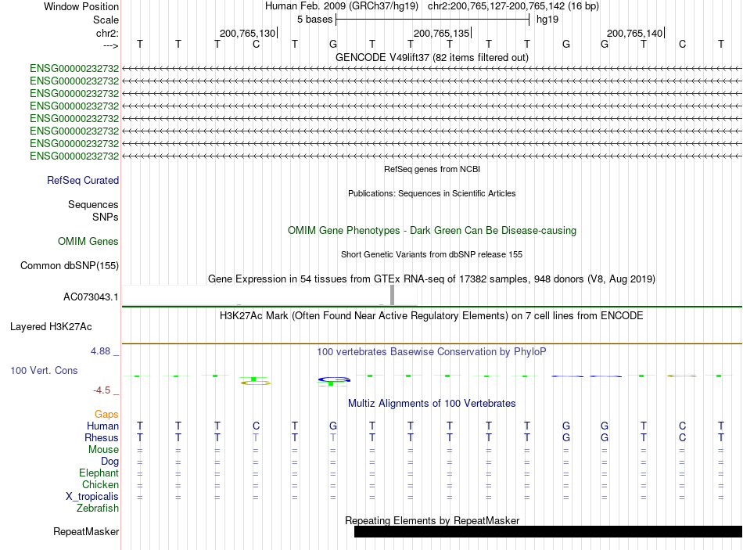Click the blue G logo in conservation track
Viewport: 743px width, 550px height.
[334, 379]
